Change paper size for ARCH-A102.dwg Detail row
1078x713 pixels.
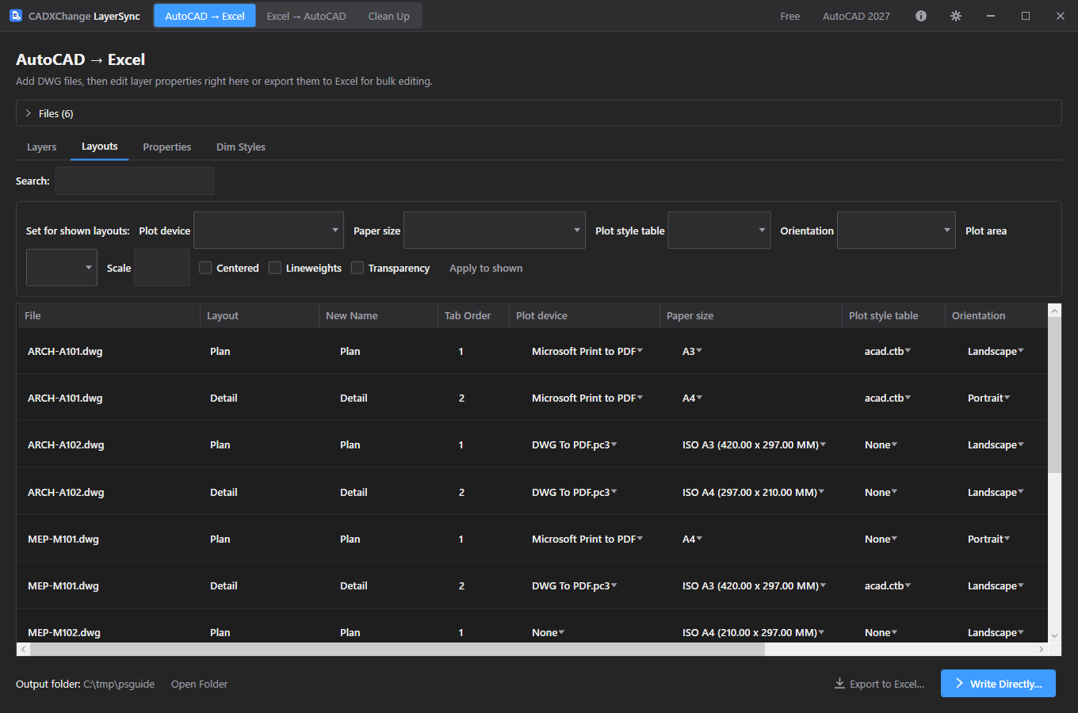pos(753,492)
